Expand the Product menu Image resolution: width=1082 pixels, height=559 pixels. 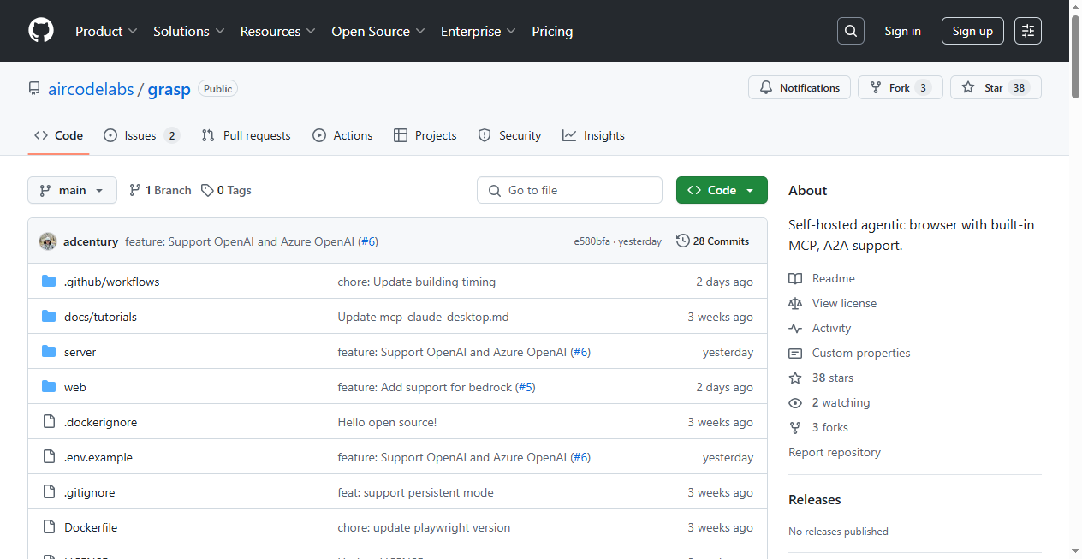[x=106, y=31]
